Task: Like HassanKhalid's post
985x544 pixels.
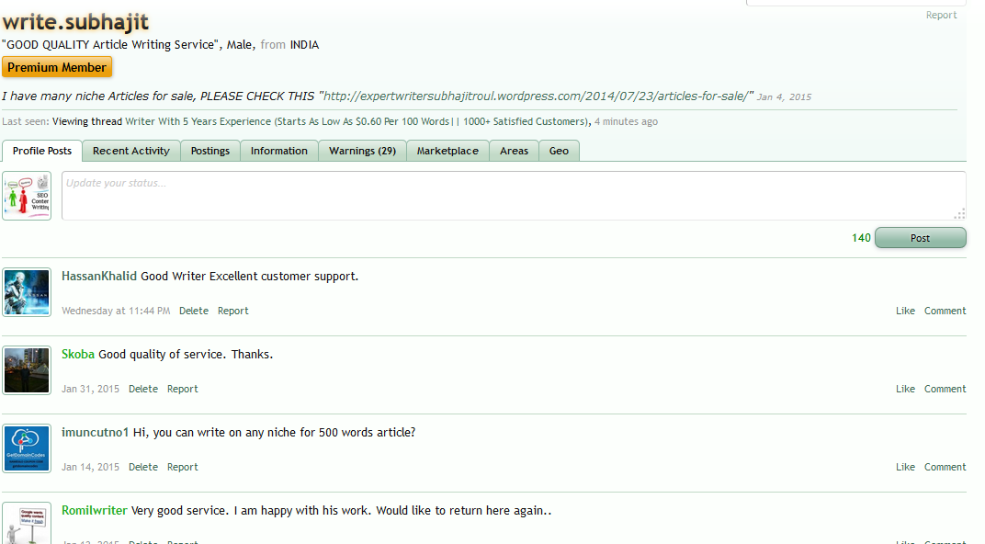Action: (905, 311)
